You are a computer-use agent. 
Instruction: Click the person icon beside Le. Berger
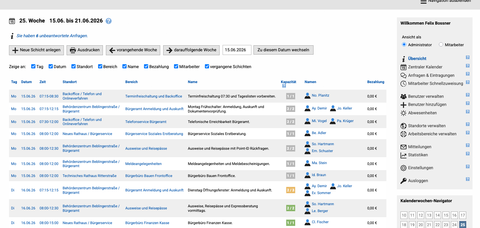click(x=307, y=211)
